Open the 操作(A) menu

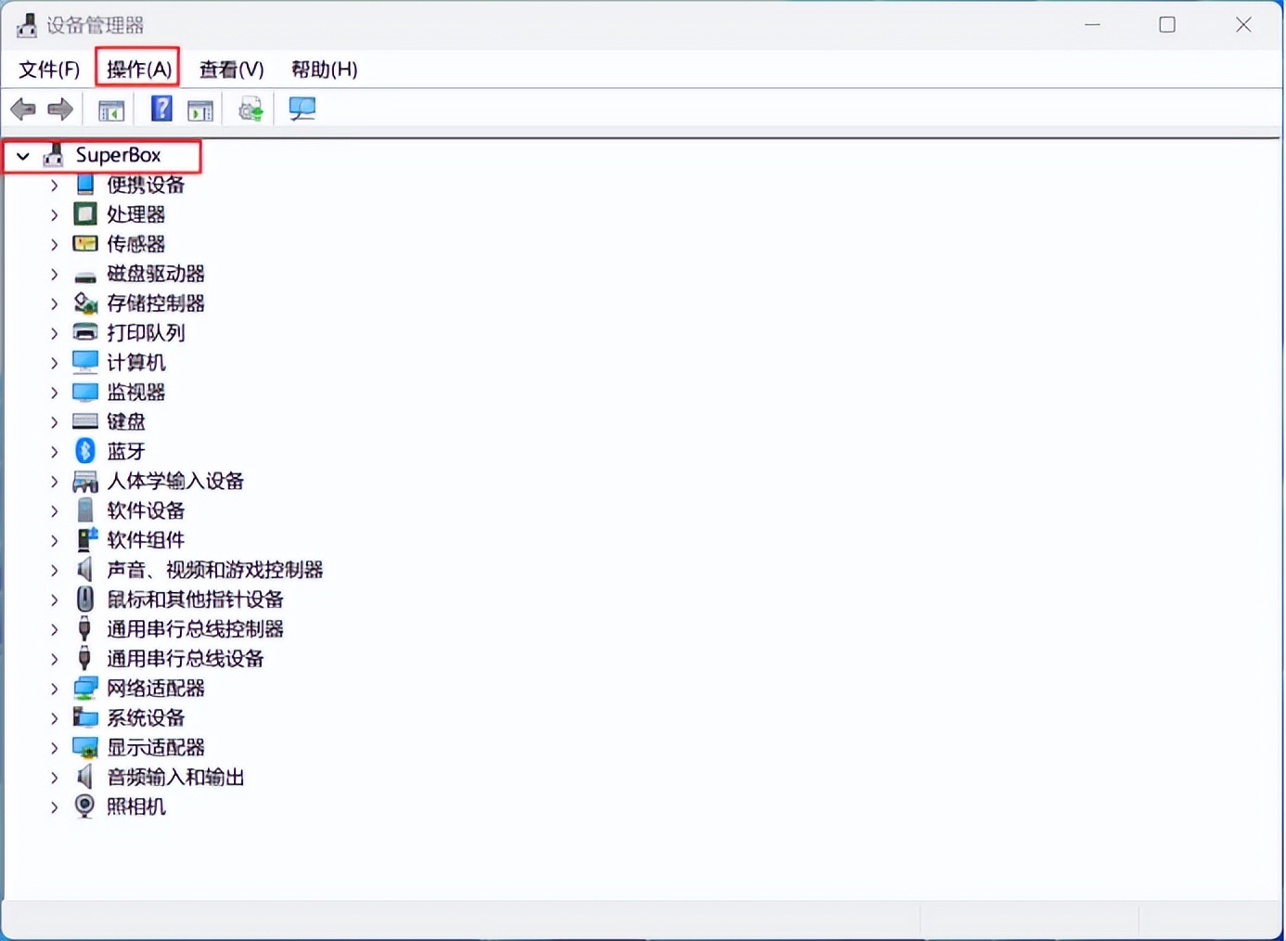pos(138,70)
